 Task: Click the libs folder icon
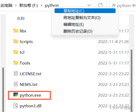pos(16,31)
